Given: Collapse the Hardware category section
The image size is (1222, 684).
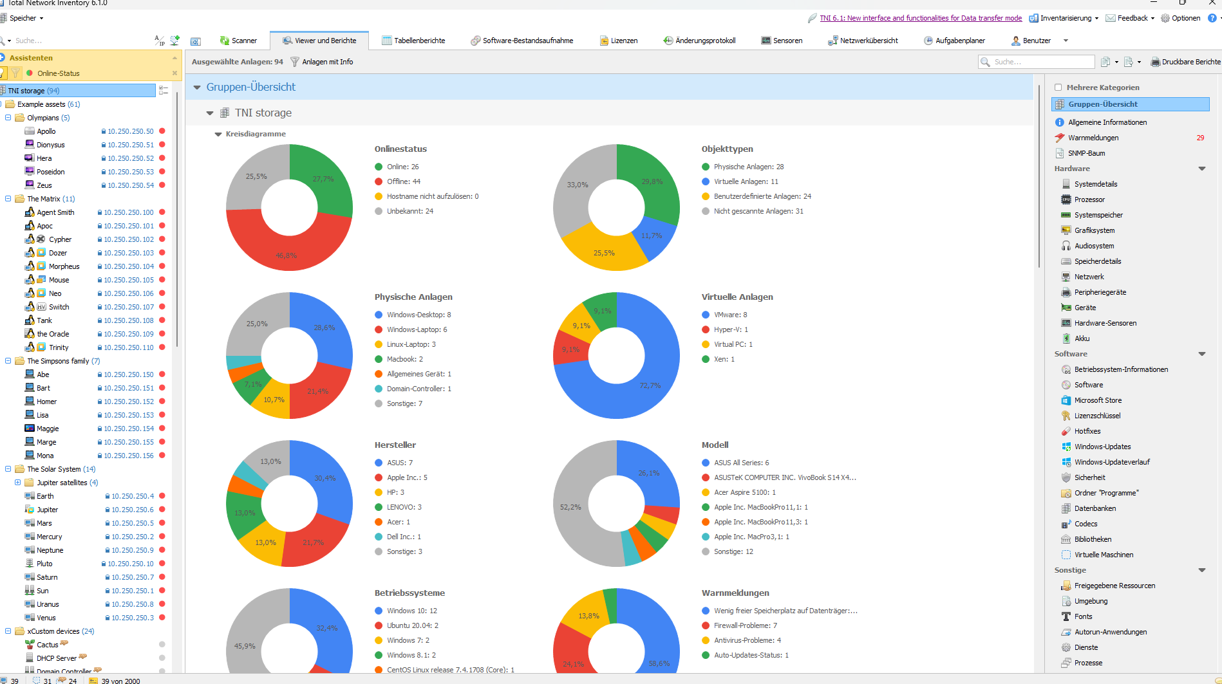Looking at the screenshot, I should (x=1201, y=169).
